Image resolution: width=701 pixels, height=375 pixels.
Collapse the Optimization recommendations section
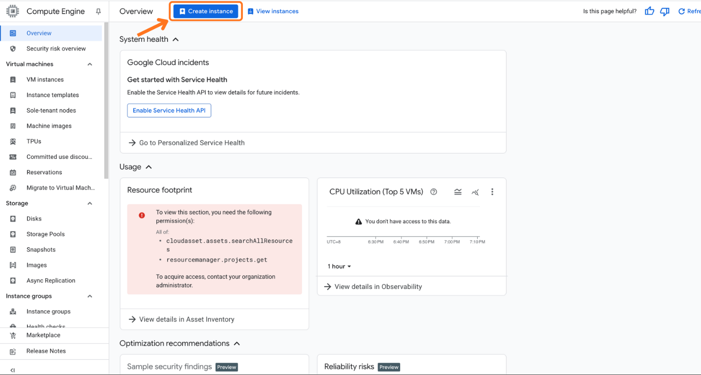[x=237, y=343]
